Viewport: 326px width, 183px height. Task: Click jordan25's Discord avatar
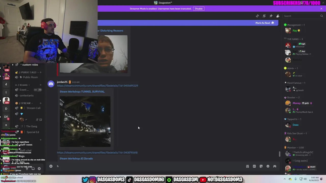tap(51, 84)
